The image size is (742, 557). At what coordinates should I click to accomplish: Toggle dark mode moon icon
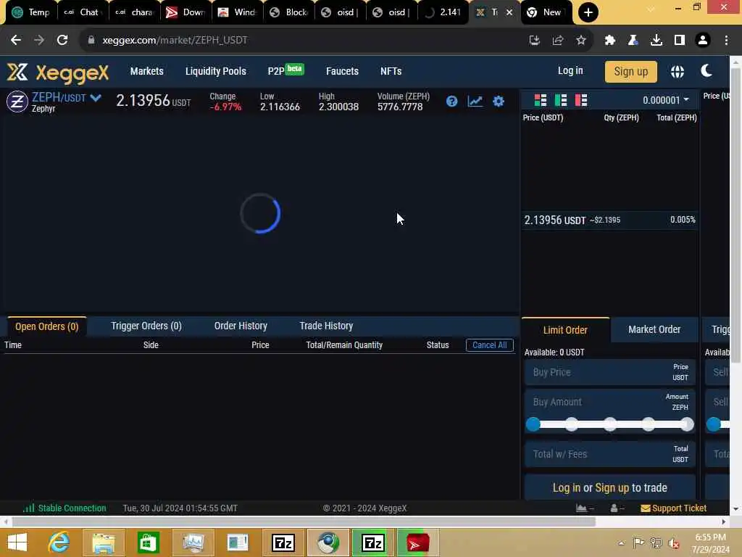click(706, 71)
